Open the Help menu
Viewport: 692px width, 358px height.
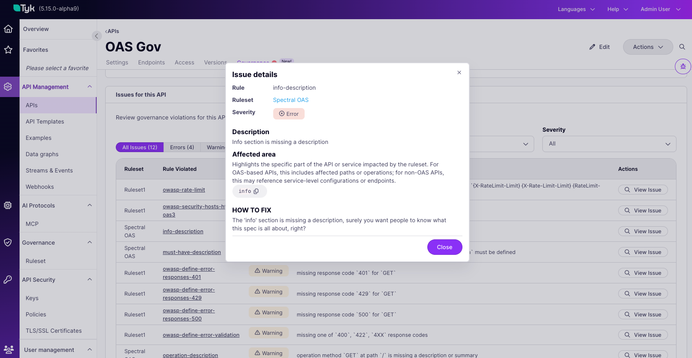click(x=618, y=9)
